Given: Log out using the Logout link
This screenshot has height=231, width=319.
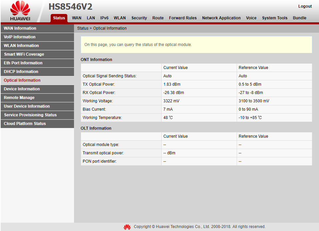Looking at the screenshot, I should click(x=305, y=6).
